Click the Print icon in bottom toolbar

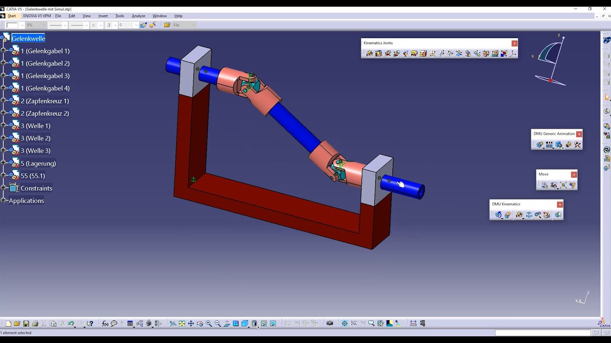(35, 323)
